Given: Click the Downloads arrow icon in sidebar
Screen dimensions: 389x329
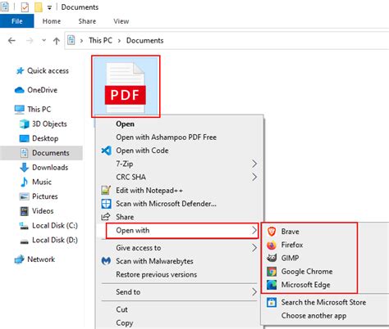Looking at the screenshot, I should click(24, 168).
